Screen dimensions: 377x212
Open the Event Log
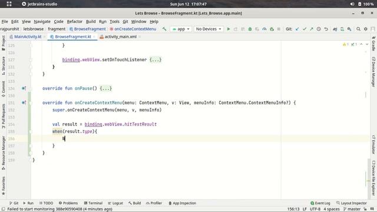tap(320, 203)
